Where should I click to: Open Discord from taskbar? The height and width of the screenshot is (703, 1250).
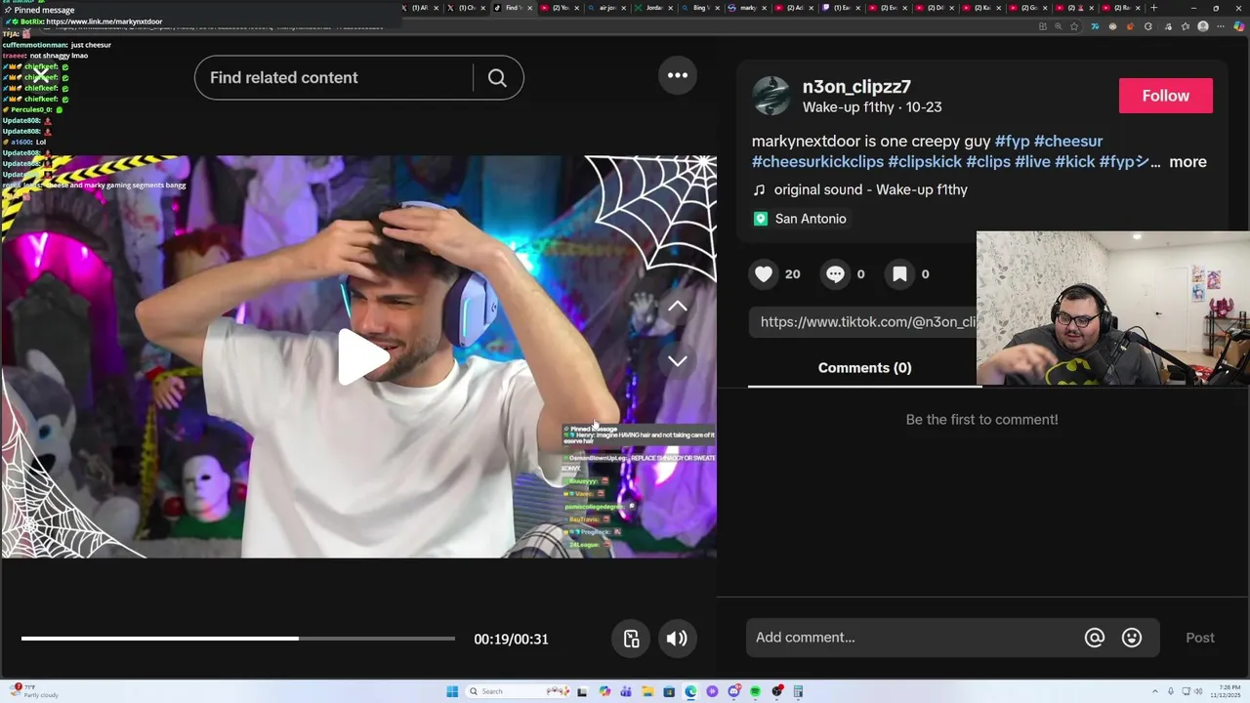coord(734,691)
